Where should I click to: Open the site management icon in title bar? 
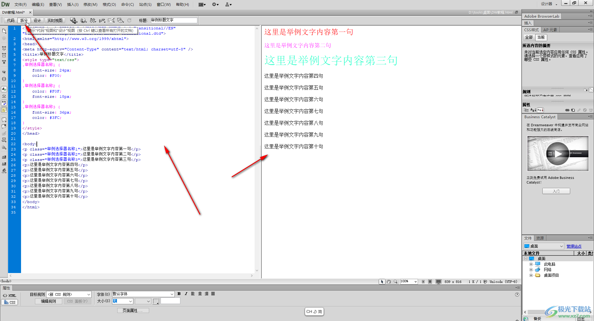click(x=228, y=4)
